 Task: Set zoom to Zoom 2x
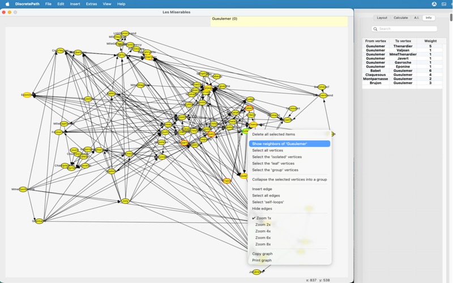coord(263,225)
